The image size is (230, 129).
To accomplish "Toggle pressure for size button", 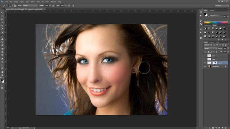I will tap(73, 6).
